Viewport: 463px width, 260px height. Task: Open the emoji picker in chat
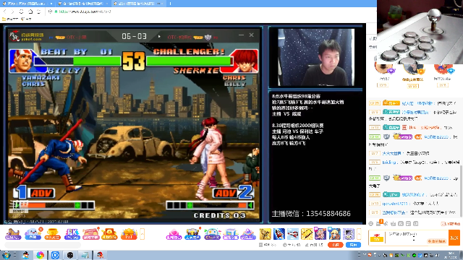(x=371, y=224)
